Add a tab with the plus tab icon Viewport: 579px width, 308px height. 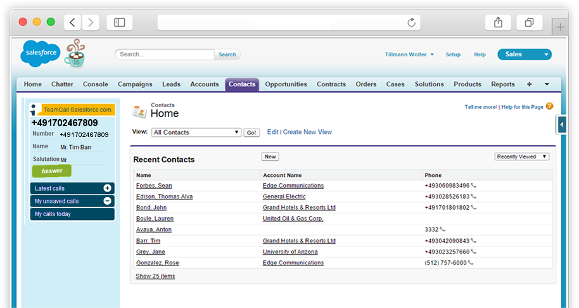coord(529,84)
